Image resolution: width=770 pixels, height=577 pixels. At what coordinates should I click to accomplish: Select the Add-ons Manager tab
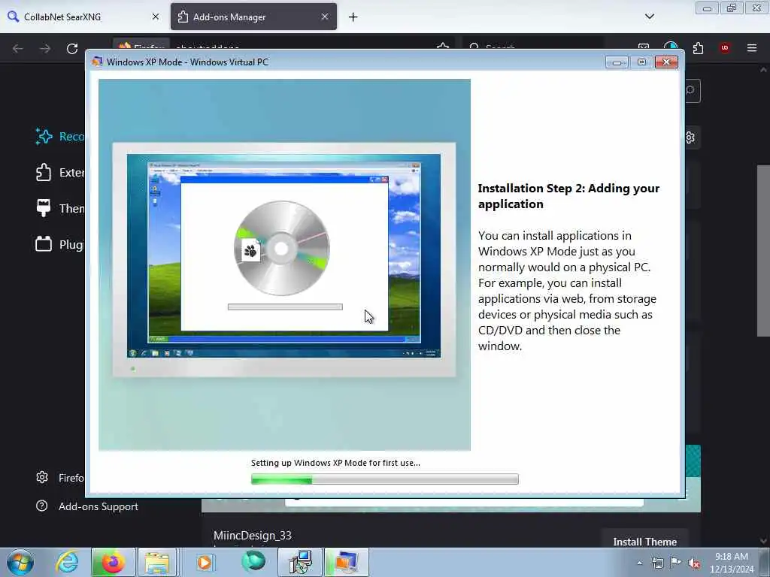(x=253, y=17)
